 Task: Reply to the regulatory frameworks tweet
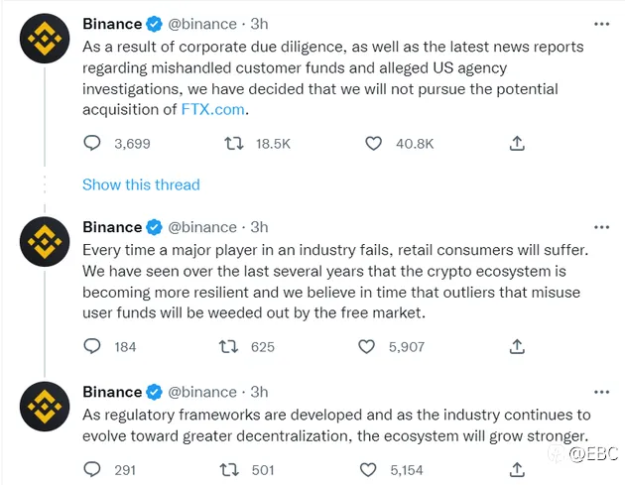pos(92,469)
